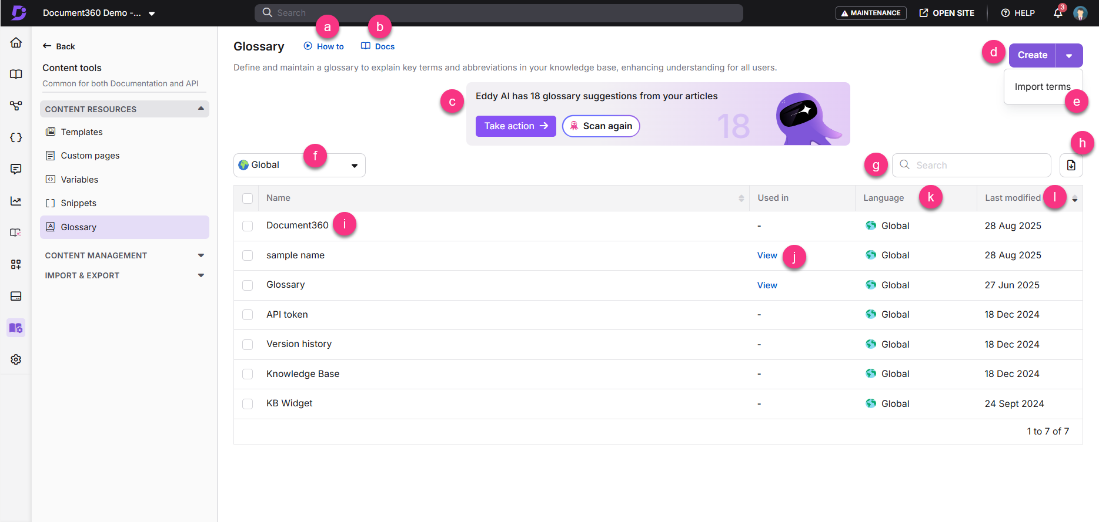Select Import terms from the menu
The height and width of the screenshot is (522, 1099).
pos(1043,86)
